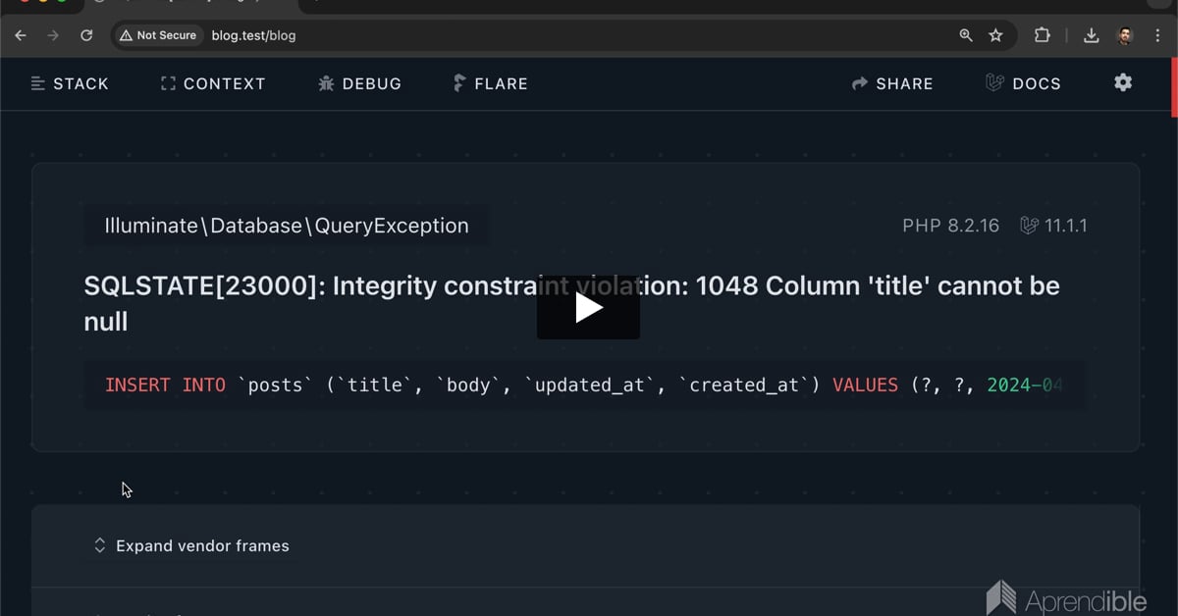Expand vendor frames

pyautogui.click(x=191, y=545)
